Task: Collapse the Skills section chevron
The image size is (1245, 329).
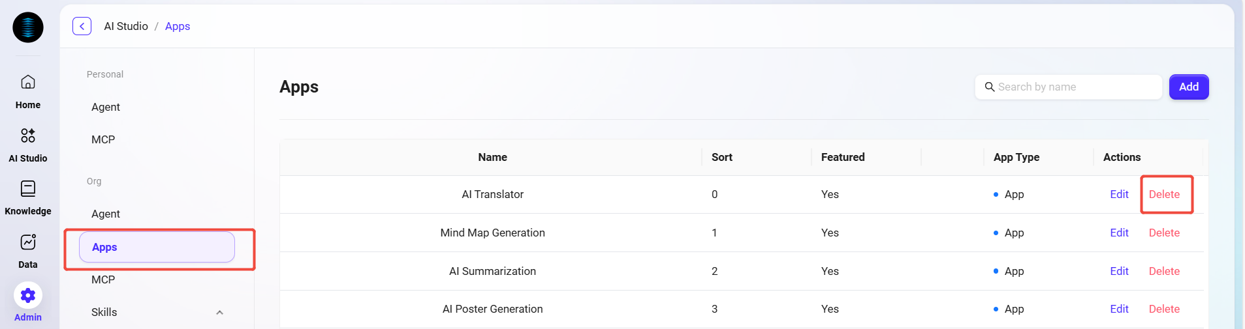Action: pos(219,313)
